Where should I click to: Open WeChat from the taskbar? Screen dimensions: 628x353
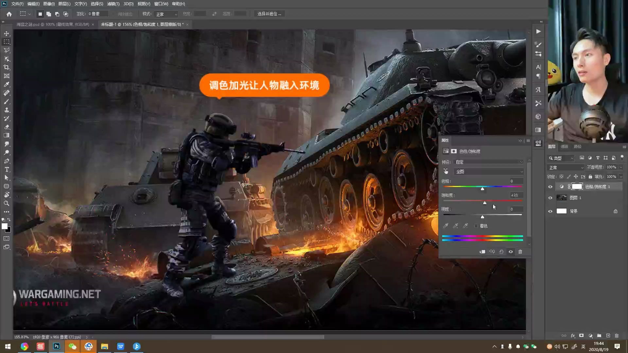point(72,346)
